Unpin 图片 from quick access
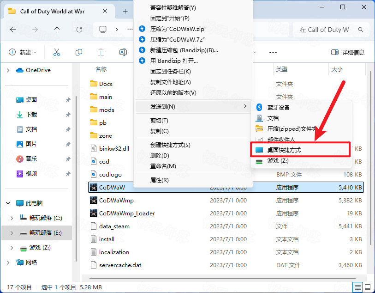Image resolution: width=375 pixels, height=293 pixels. [68, 144]
